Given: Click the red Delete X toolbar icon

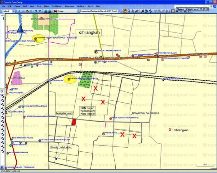Looking at the screenshot, I should pos(31,11).
